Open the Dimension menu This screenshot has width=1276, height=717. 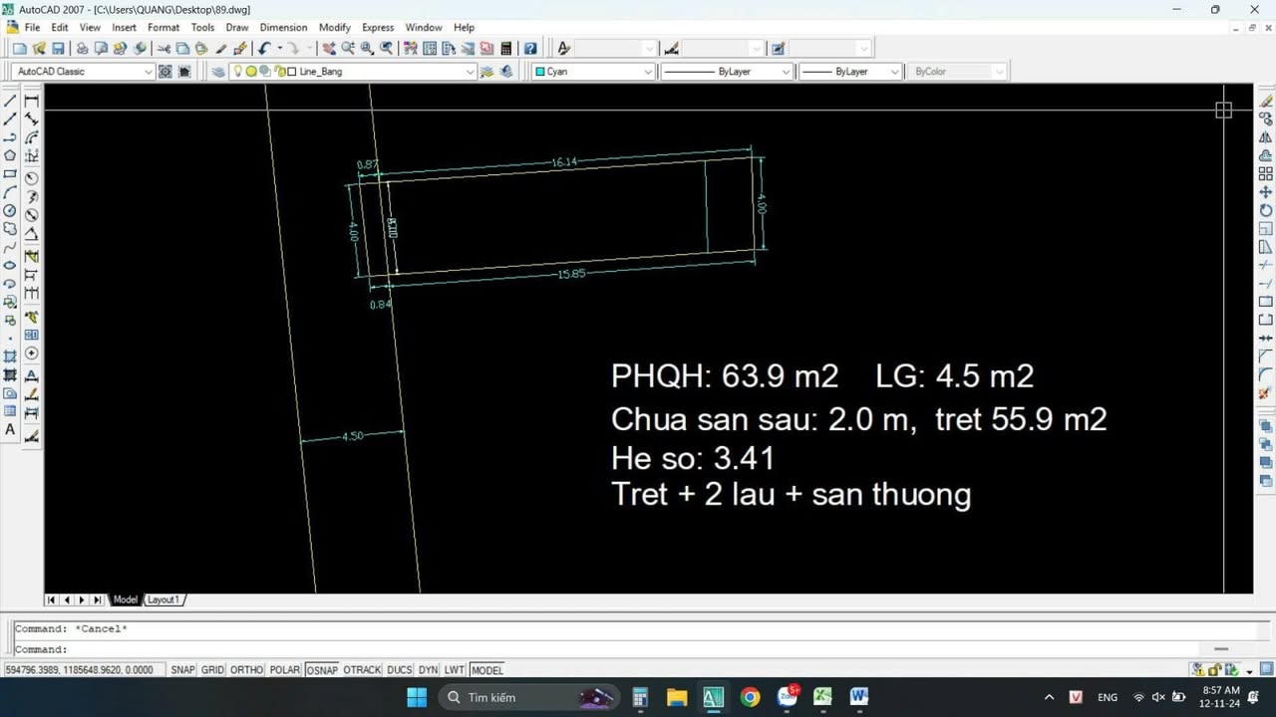point(283,27)
